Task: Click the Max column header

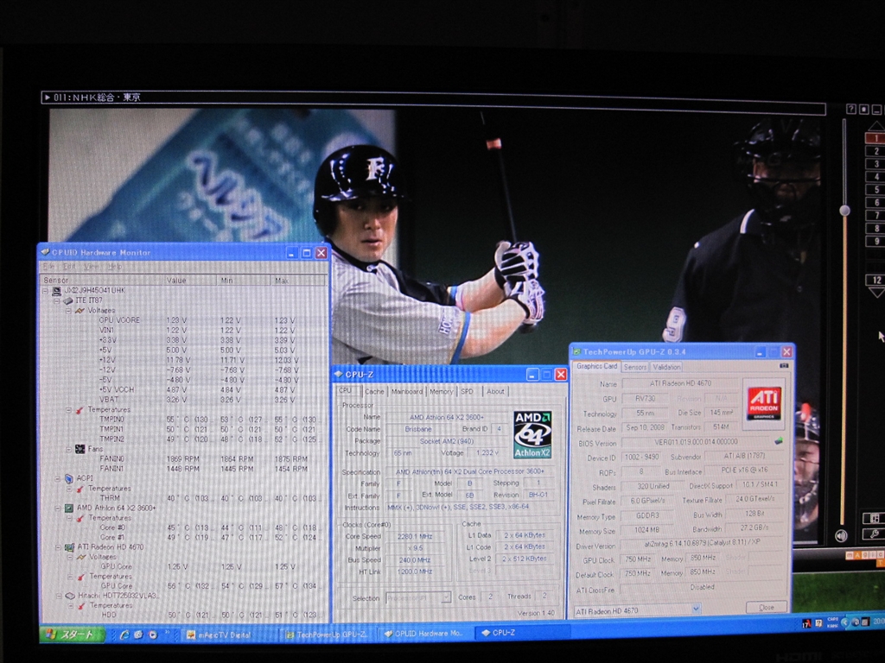Action: coord(299,281)
